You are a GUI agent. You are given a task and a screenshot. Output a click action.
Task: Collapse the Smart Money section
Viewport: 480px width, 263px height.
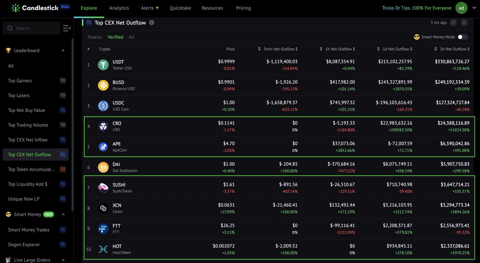tap(63, 214)
